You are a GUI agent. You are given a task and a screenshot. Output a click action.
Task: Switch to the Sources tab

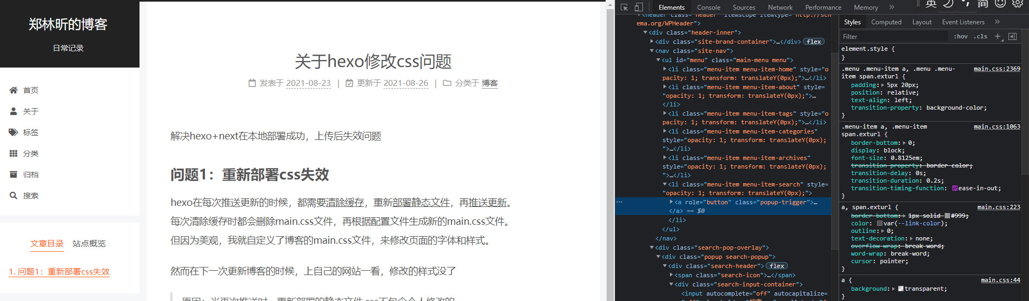pos(744,8)
